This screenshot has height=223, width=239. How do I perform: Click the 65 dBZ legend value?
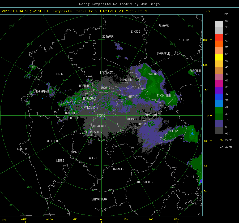pyautogui.click(x=227, y=34)
